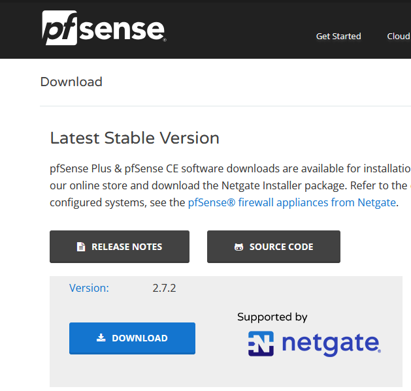Click the 'pf' box in the logo

pos(59,28)
